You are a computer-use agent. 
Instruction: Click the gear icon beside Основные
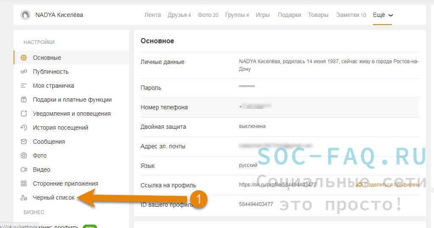click(24, 58)
